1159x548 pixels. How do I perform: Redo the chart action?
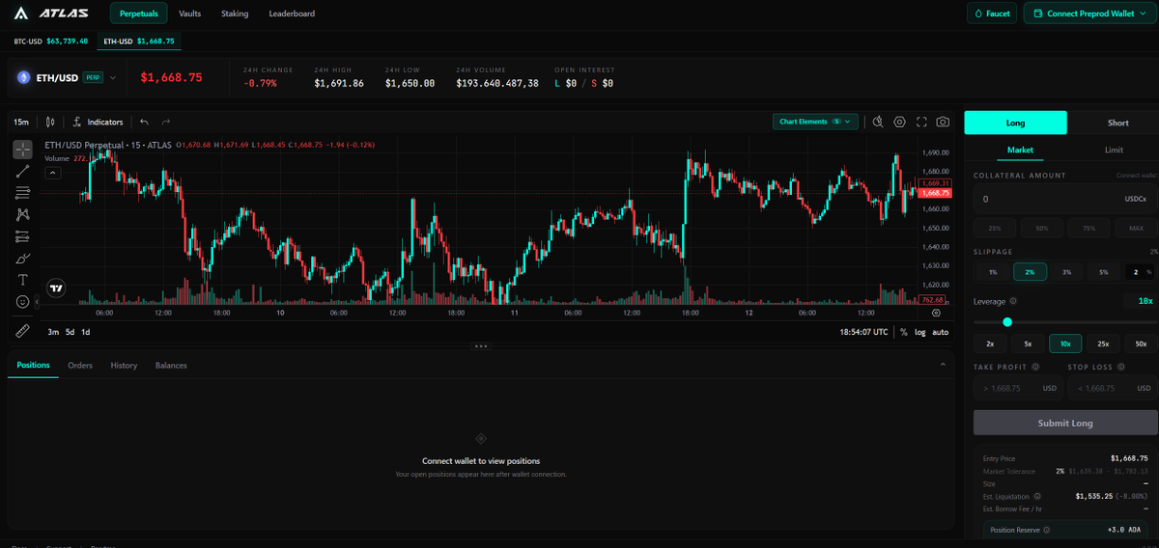(166, 123)
